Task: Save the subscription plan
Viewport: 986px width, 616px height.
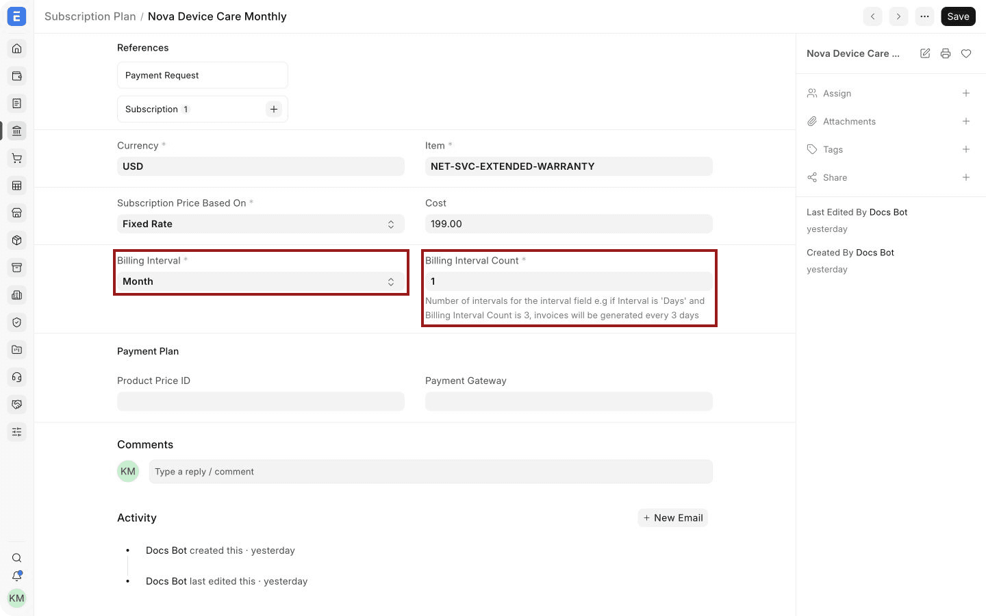Action: pyautogui.click(x=958, y=16)
